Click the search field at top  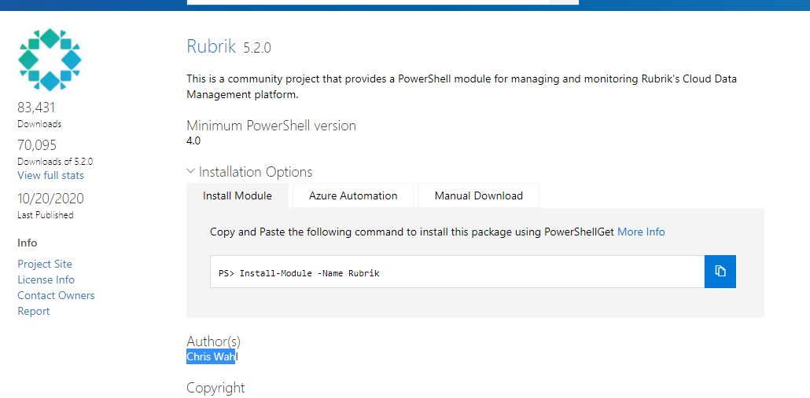pyautogui.click(x=382, y=2)
